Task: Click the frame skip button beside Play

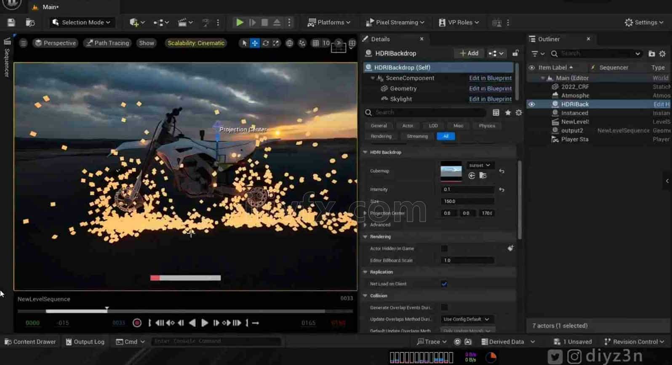Action: pos(252,22)
